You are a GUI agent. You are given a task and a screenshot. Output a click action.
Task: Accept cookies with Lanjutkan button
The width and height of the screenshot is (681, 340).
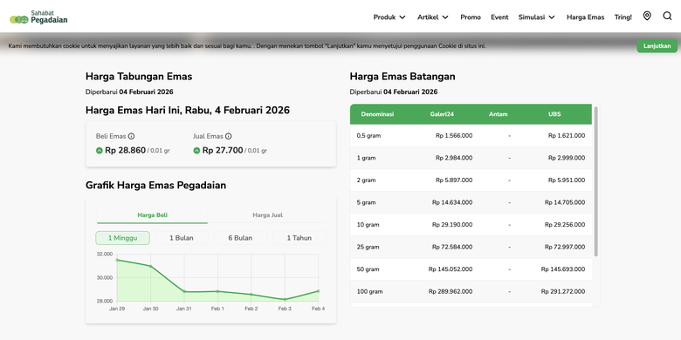657,46
